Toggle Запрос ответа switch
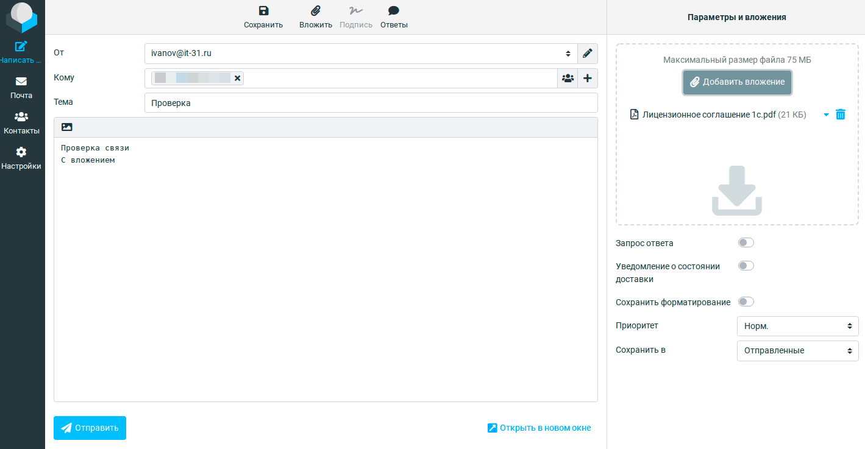This screenshot has height=449, width=865. (x=746, y=242)
